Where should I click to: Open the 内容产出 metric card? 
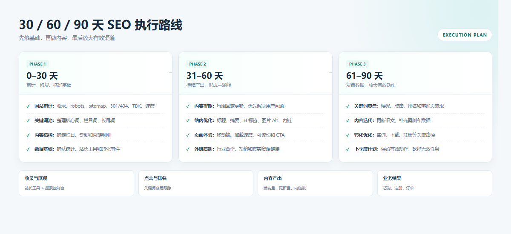(x=315, y=183)
